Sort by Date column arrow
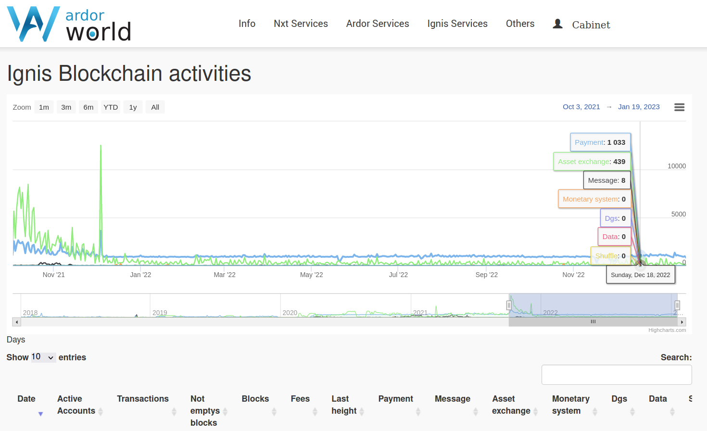 point(40,414)
